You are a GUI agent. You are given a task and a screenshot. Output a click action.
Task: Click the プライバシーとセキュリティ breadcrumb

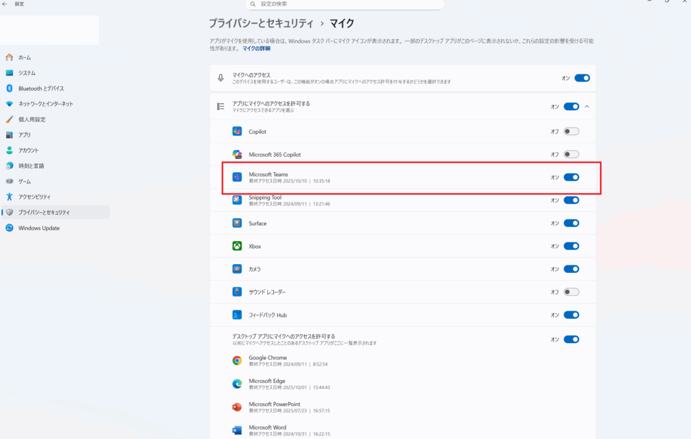261,24
